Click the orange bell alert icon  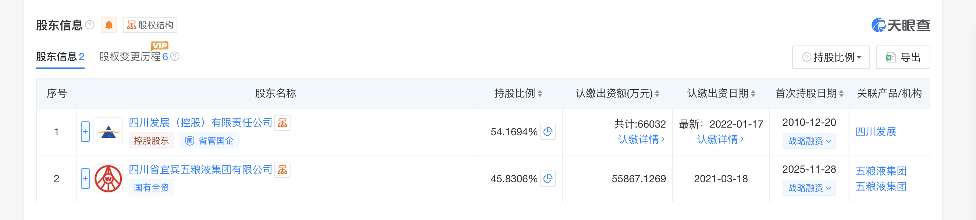point(109,25)
